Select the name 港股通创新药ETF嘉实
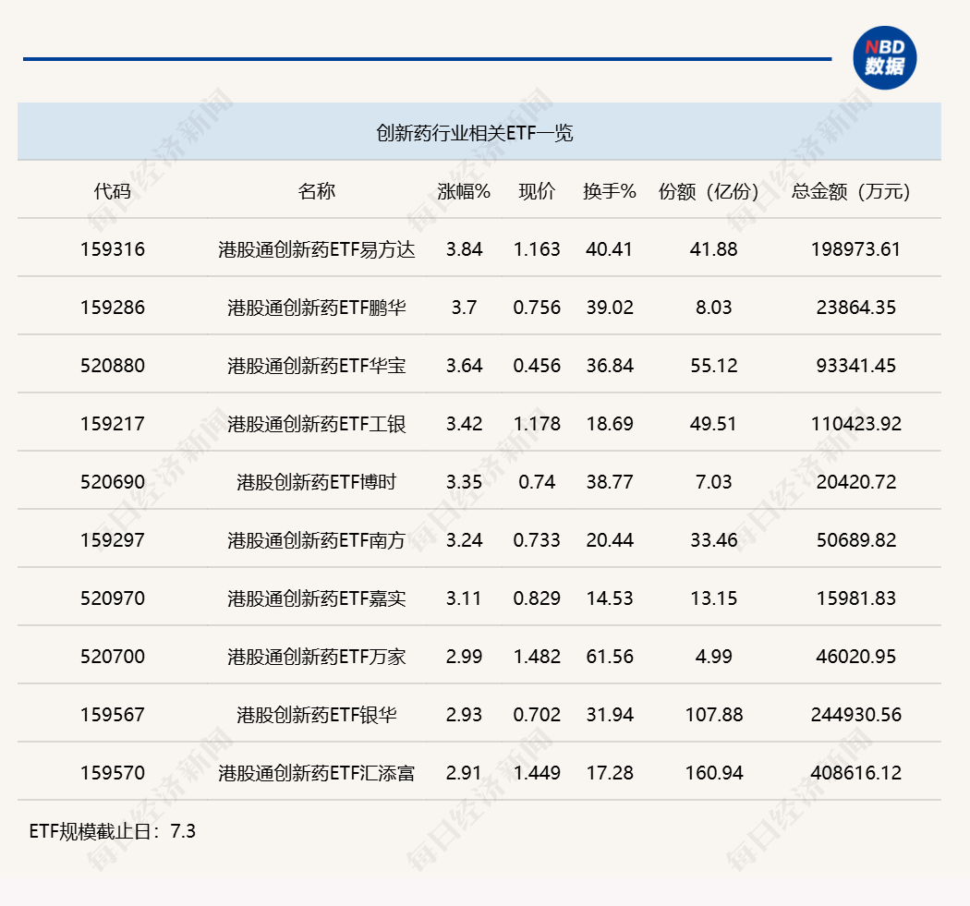 [x=317, y=598]
